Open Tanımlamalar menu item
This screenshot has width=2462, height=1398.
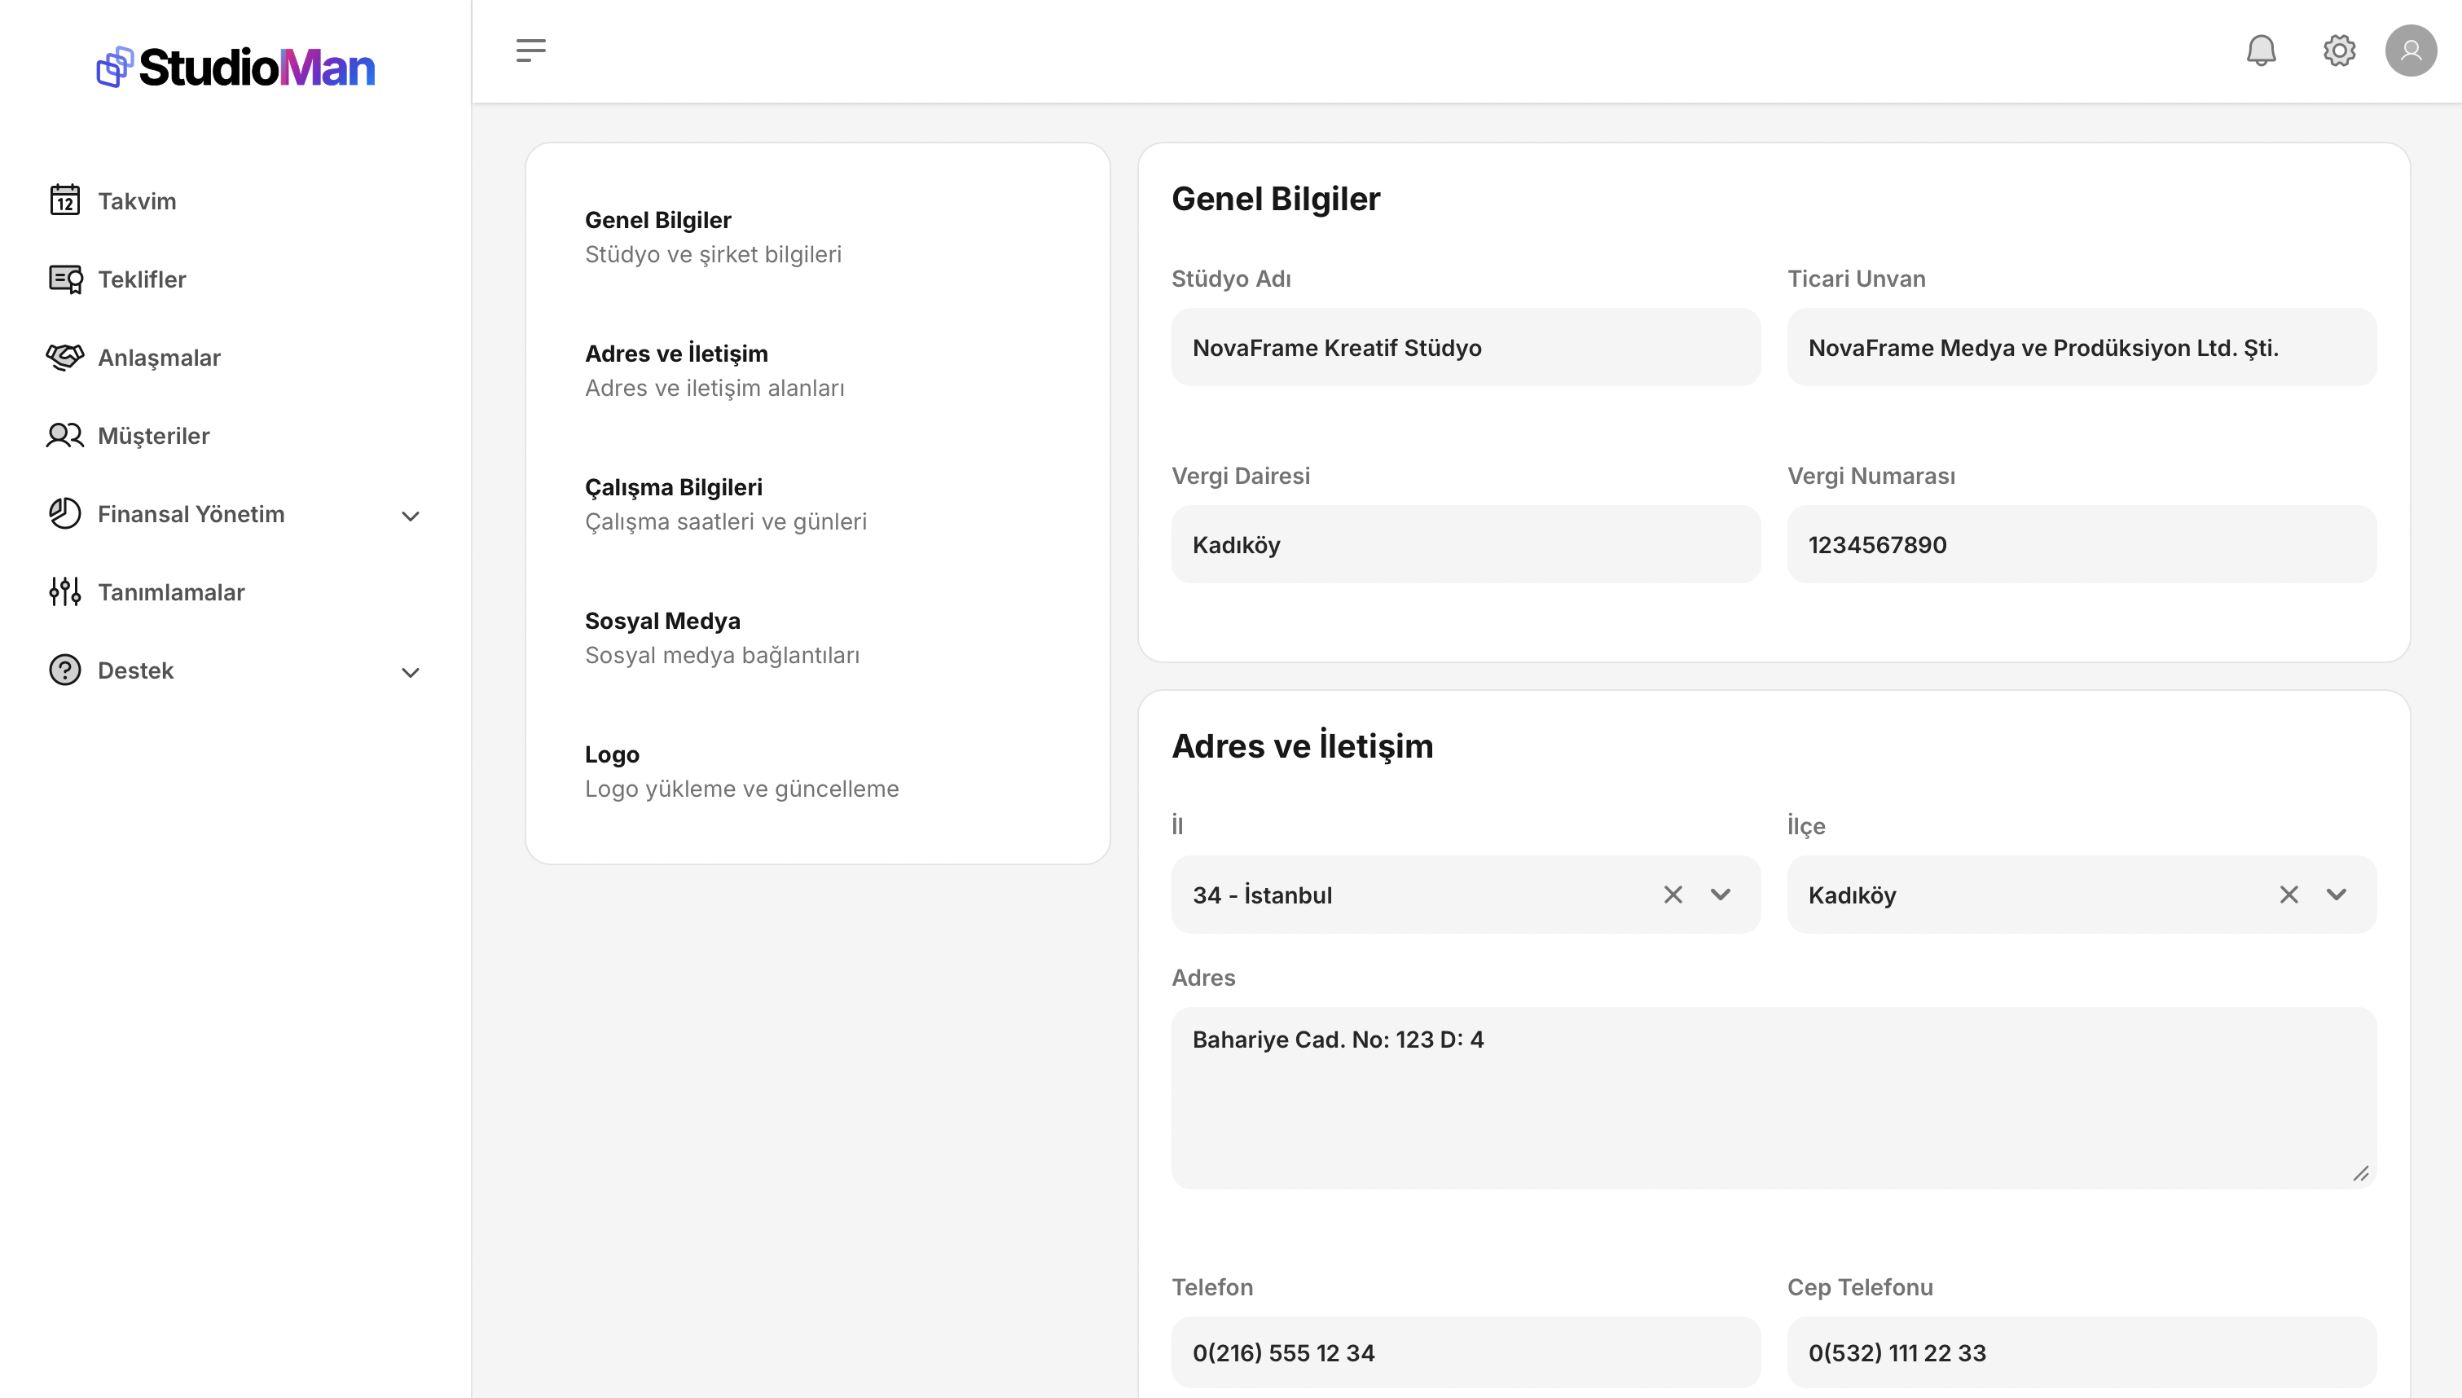point(235,591)
